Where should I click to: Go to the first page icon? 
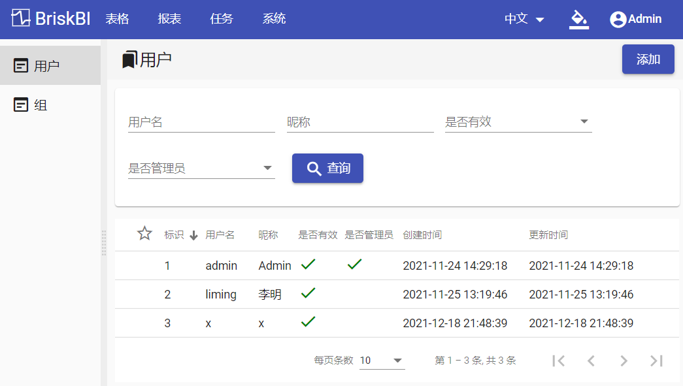[x=558, y=361]
